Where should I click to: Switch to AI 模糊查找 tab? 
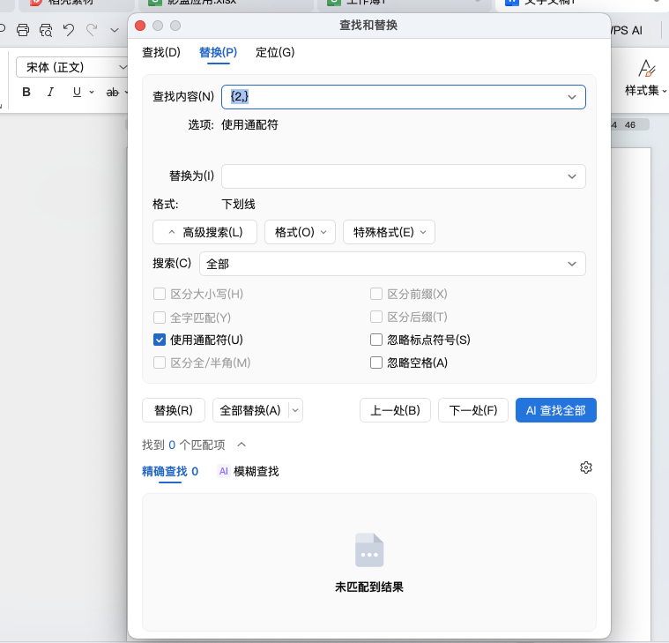point(249,471)
